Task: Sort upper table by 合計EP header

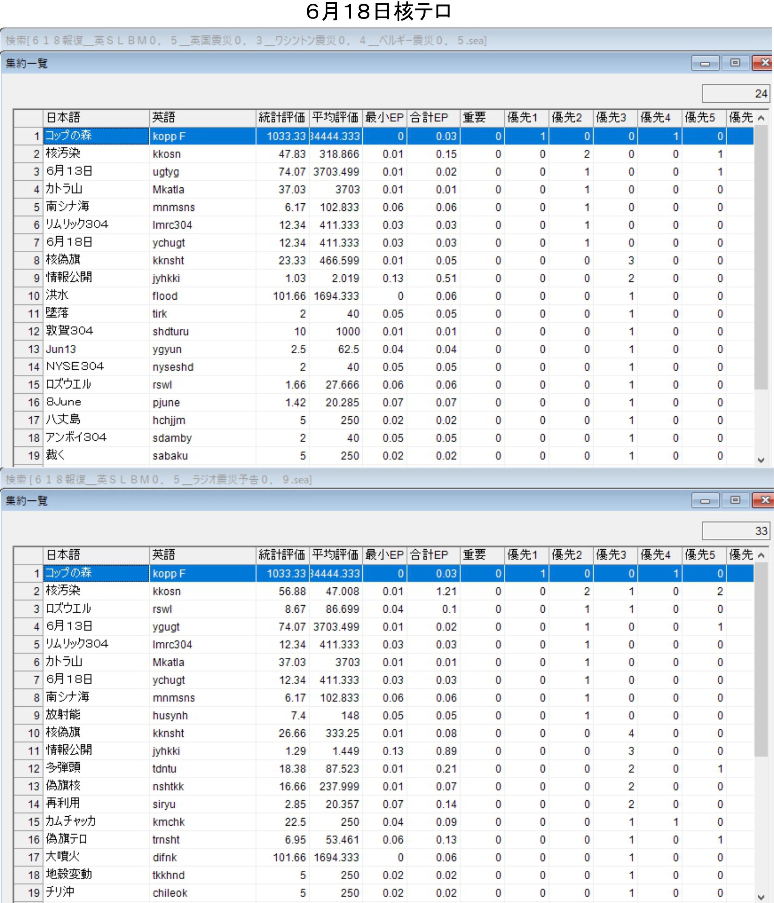Action: pyautogui.click(x=433, y=118)
